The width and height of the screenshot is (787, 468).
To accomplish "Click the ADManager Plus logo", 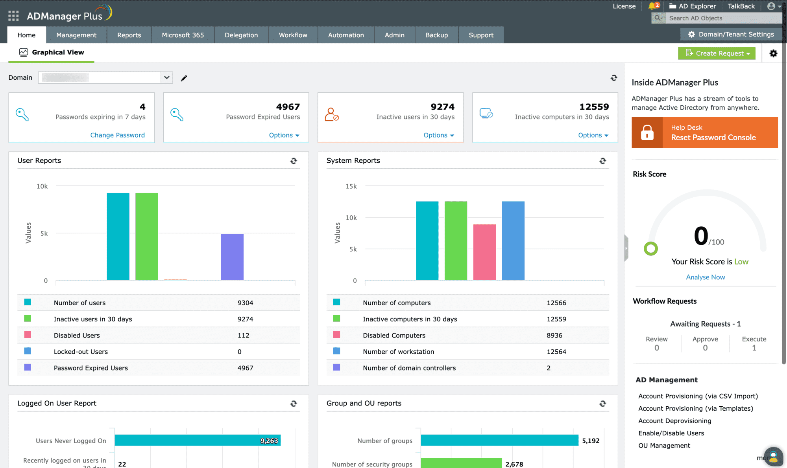I will pyautogui.click(x=70, y=14).
